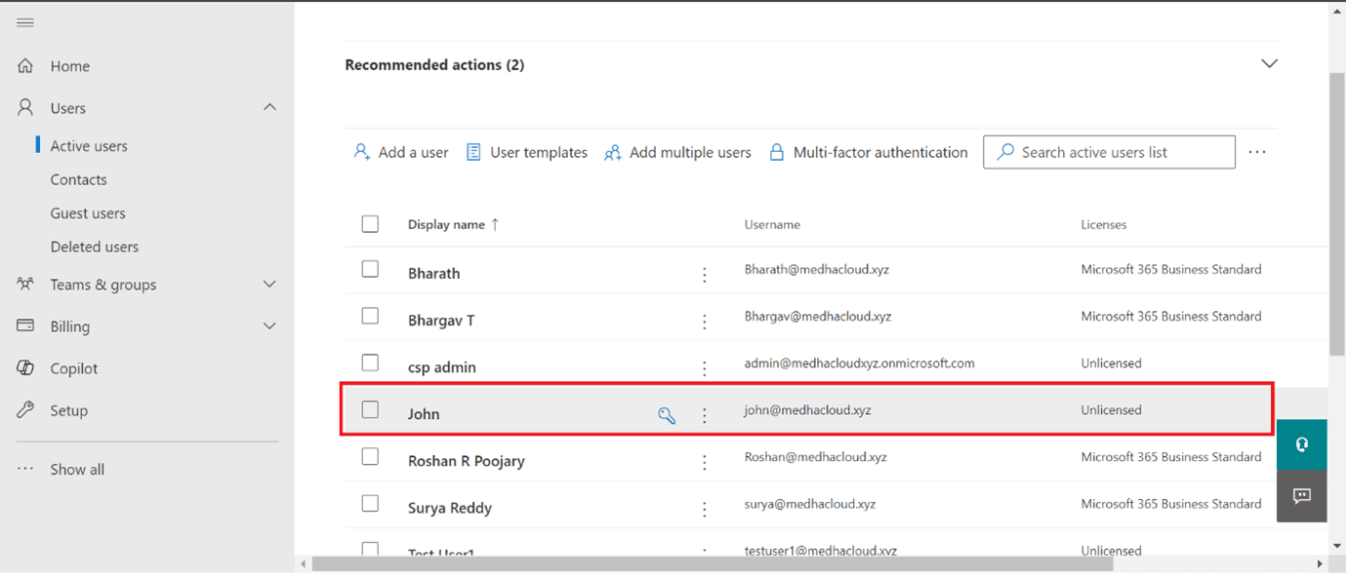Click the Add a user icon
Viewport: 1346px width, 574px height.
[361, 152]
